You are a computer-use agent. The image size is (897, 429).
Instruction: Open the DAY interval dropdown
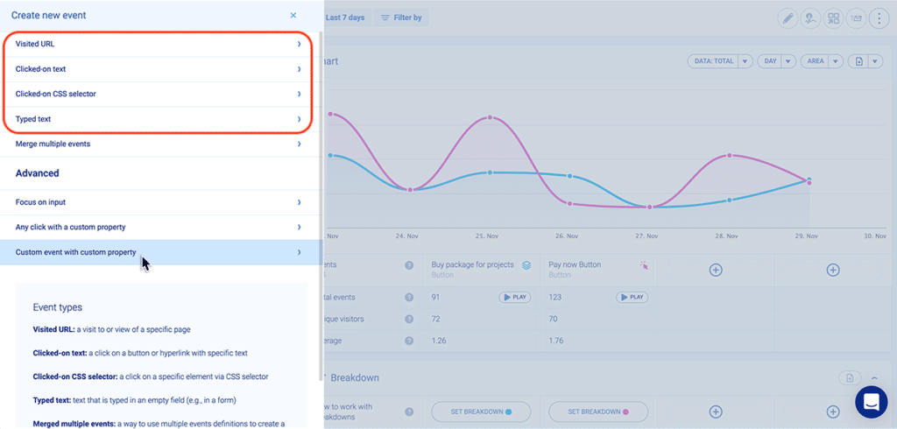point(776,61)
